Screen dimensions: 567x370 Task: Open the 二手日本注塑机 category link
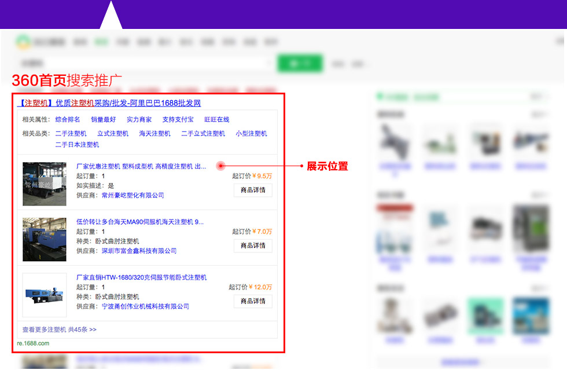[x=77, y=145]
